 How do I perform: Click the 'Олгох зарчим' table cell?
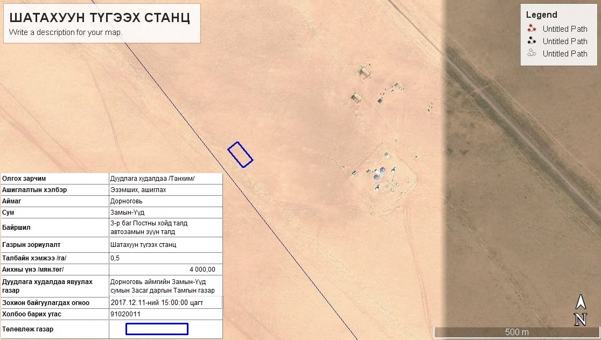tap(55, 179)
